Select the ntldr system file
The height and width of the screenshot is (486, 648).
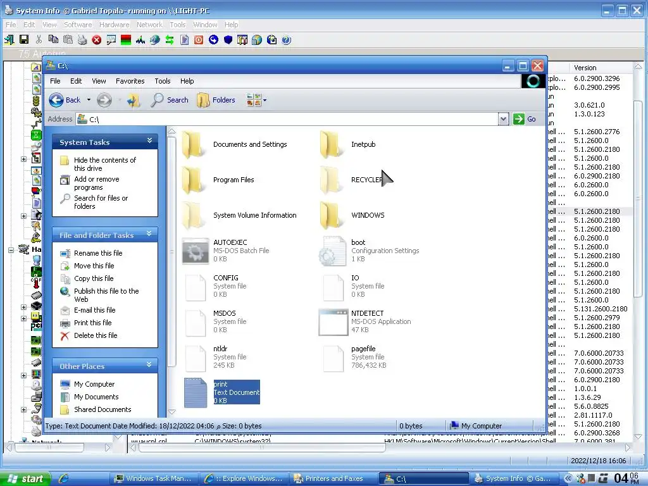pyautogui.click(x=215, y=357)
